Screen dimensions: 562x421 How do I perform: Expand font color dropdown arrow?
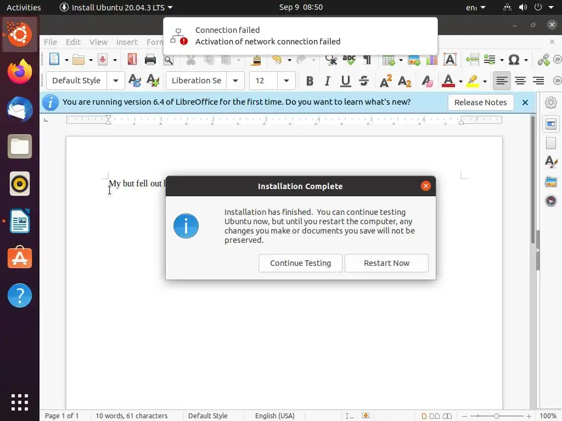(x=460, y=82)
